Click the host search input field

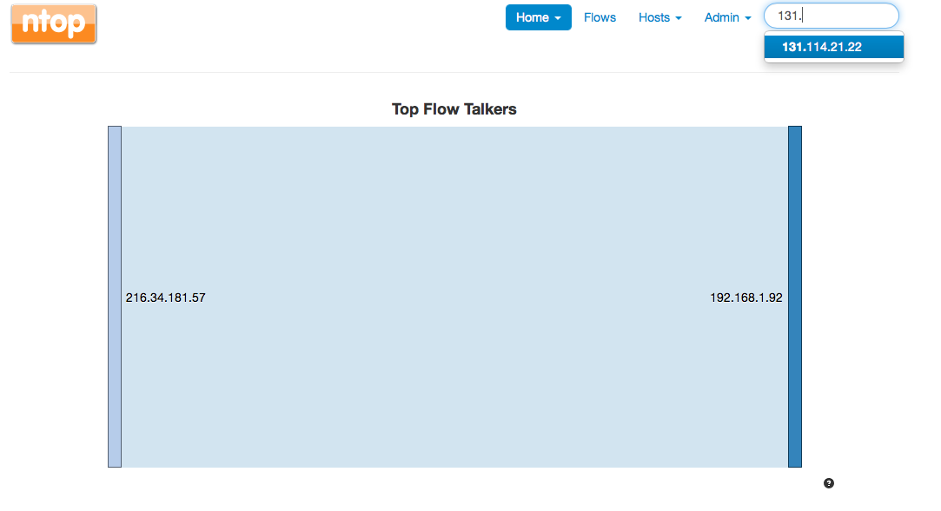(832, 16)
